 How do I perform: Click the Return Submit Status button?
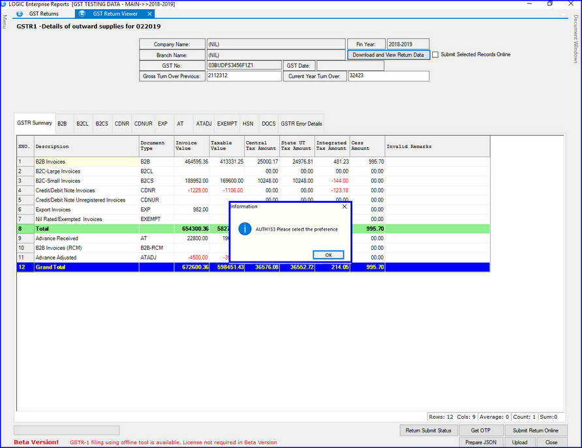428,430
